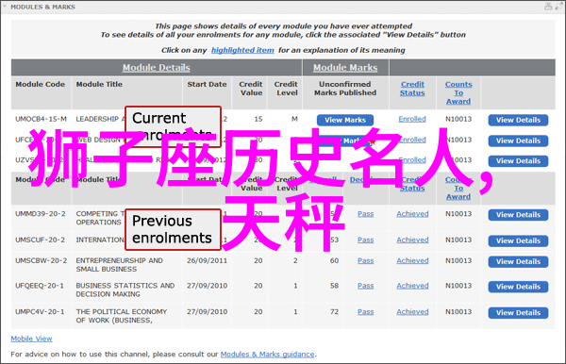Click the mark 58 for UFQEEQ-20-1

(334, 286)
